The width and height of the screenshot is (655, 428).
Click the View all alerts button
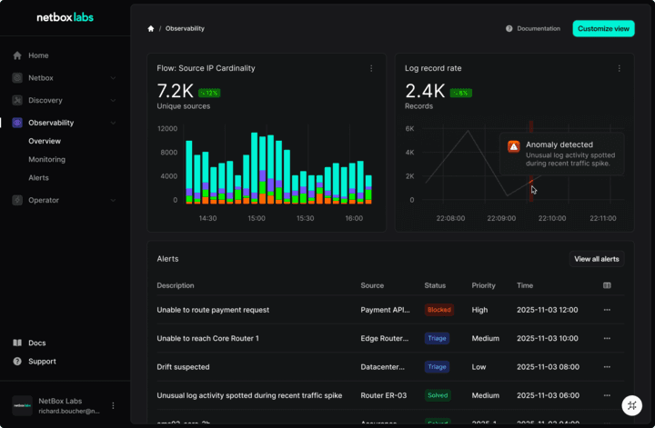point(596,259)
